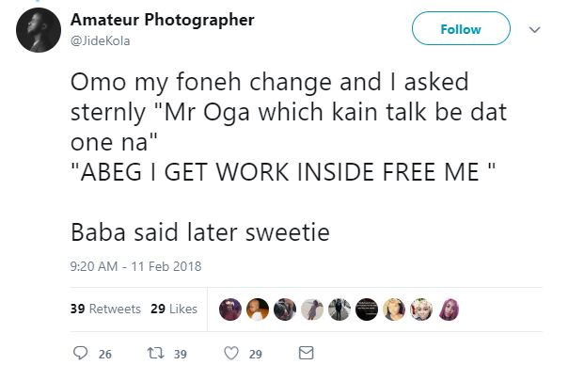Retweet this tweet using the arrows icon
Image resolution: width=568 pixels, height=381 pixels.
pyautogui.click(x=158, y=353)
